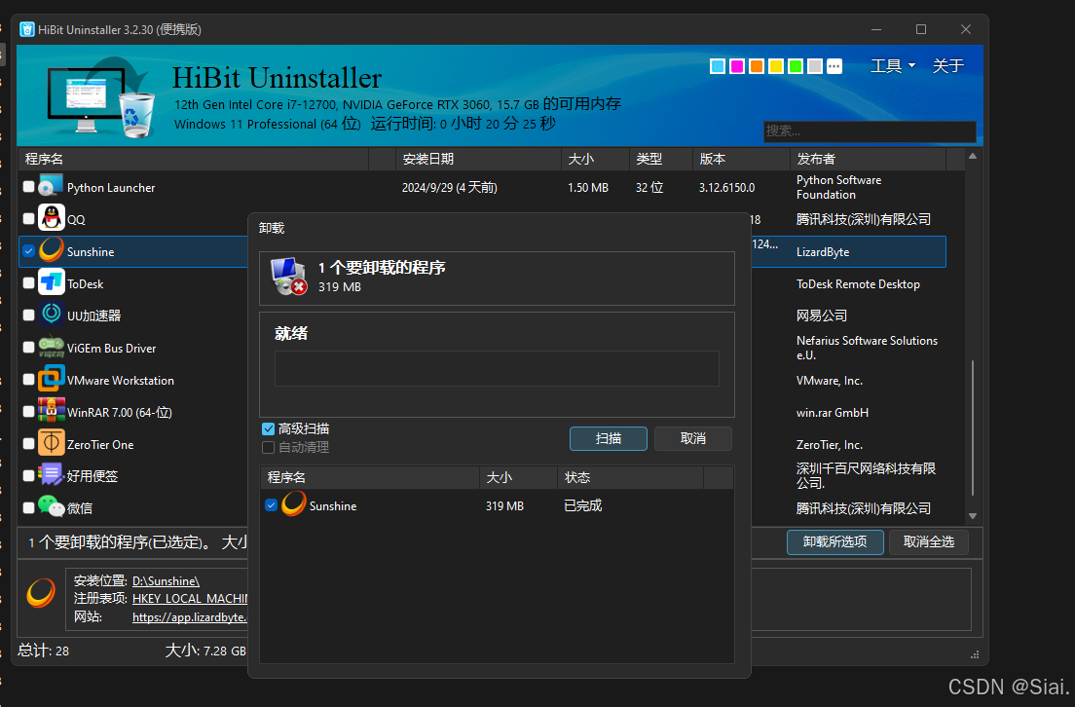This screenshot has width=1075, height=707.
Task: Click the uninstall computer icon in dialog
Action: point(288,277)
